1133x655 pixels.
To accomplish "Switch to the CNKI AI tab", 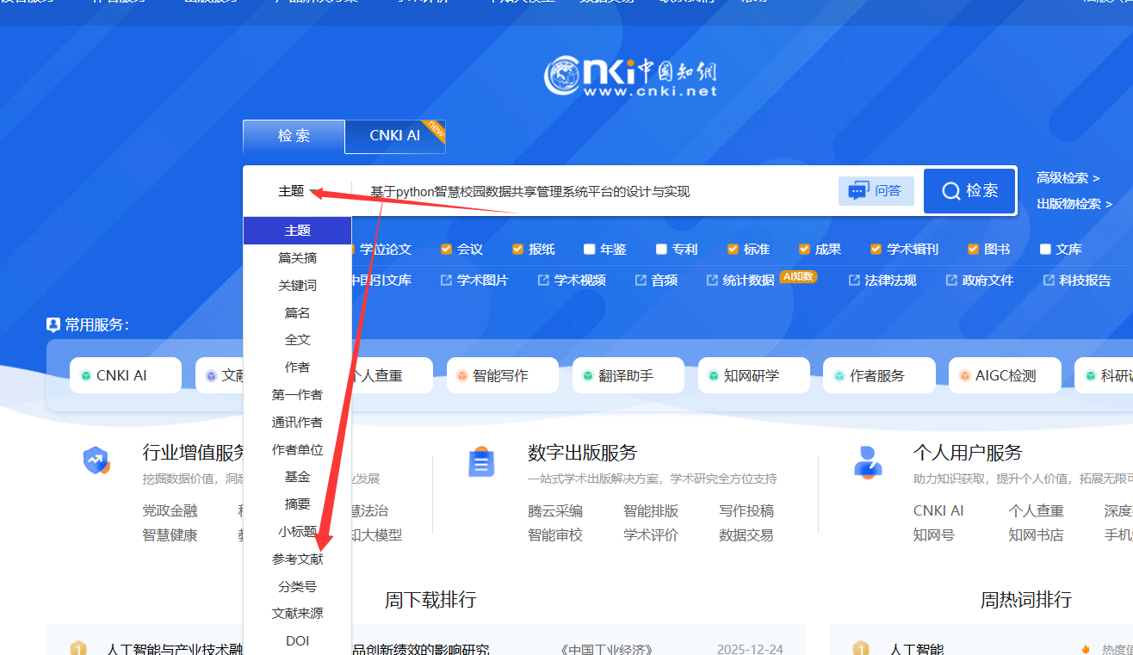I will pos(395,136).
